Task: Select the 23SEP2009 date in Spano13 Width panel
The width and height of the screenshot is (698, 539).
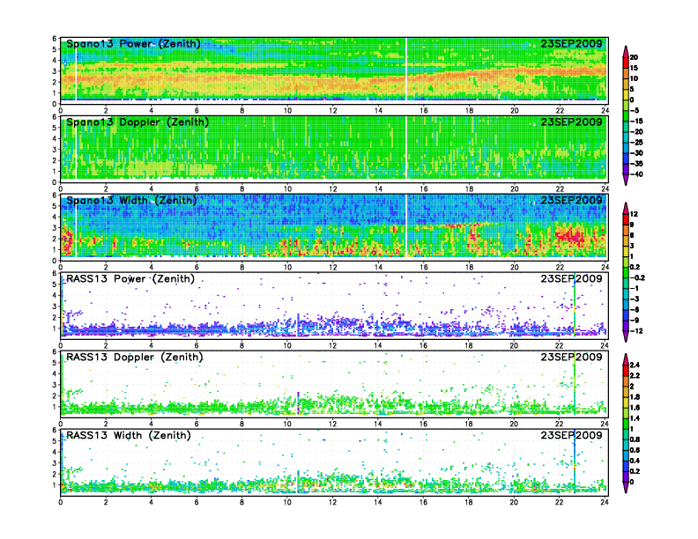Action: point(571,201)
